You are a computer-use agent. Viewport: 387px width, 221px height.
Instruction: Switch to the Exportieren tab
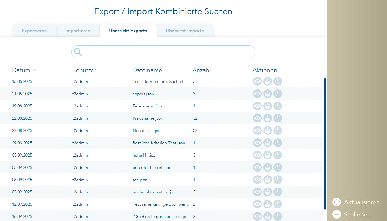[x=34, y=31]
